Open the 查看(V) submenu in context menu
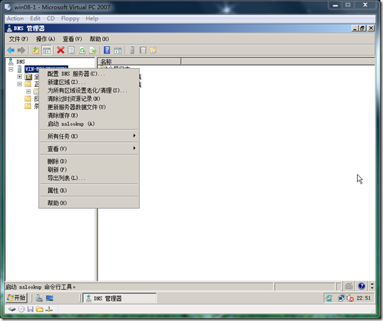Viewport: 383px width, 321px height. point(89,149)
